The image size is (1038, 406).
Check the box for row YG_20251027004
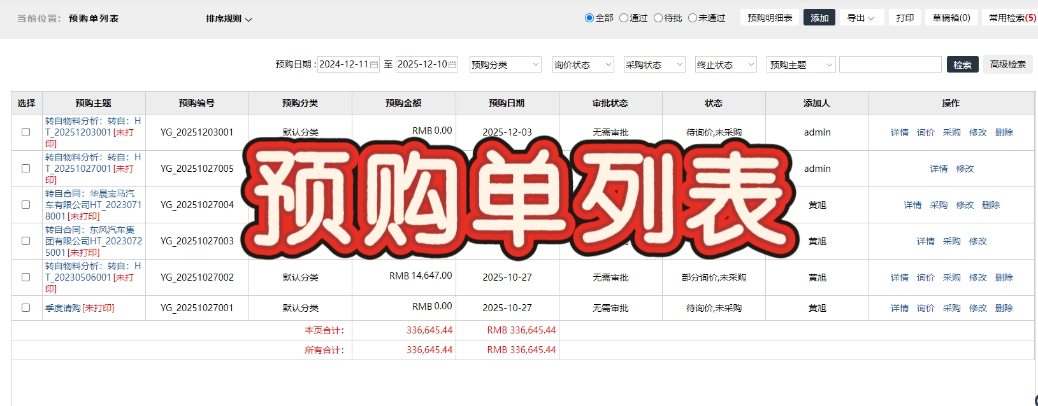click(x=26, y=205)
